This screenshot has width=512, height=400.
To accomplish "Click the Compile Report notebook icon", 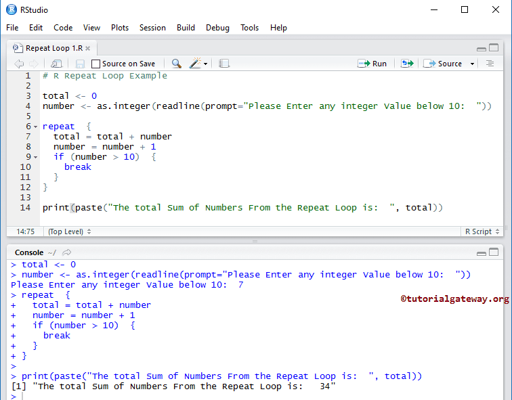I will point(224,64).
